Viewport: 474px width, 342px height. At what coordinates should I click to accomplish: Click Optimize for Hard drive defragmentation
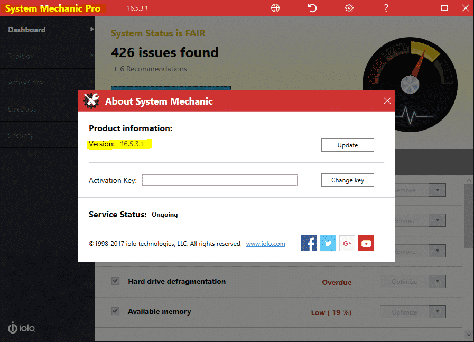click(x=404, y=282)
